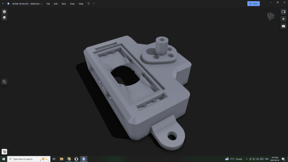Toggle the origin axis display icon

pyautogui.click(x=283, y=19)
